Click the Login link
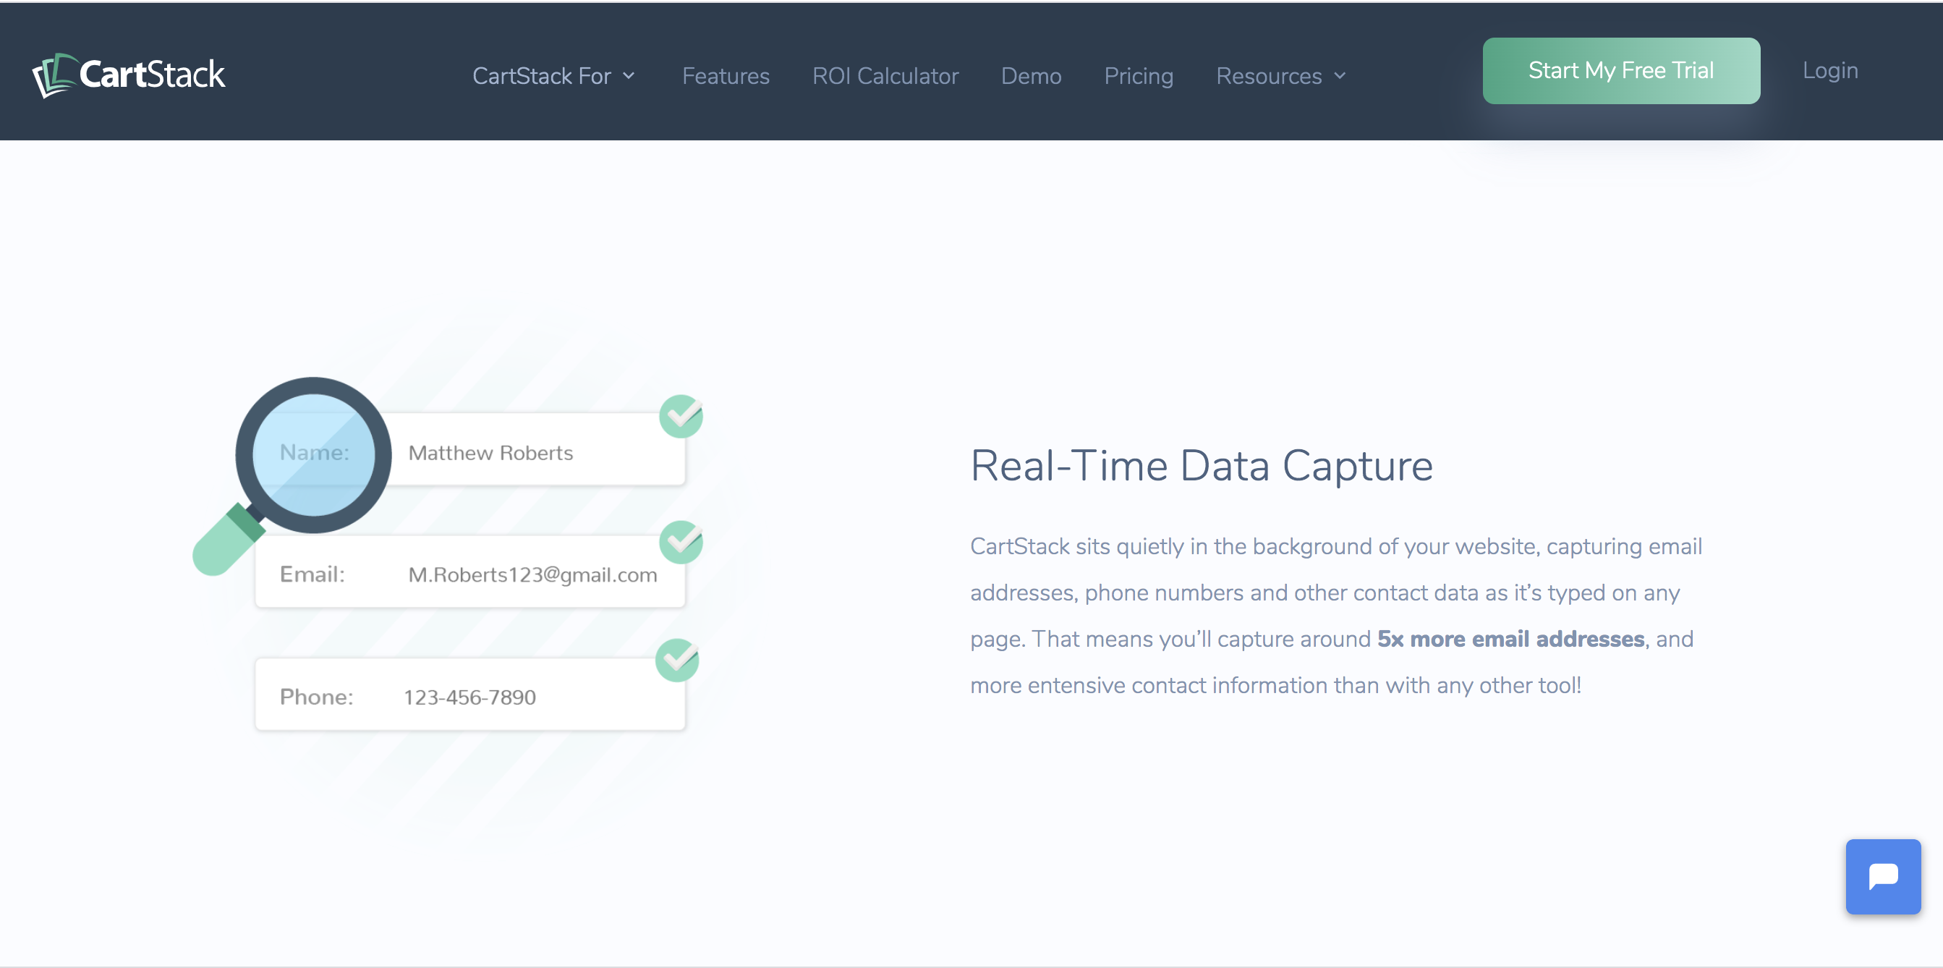Viewport: 1943px width, 968px height. 1830,71
